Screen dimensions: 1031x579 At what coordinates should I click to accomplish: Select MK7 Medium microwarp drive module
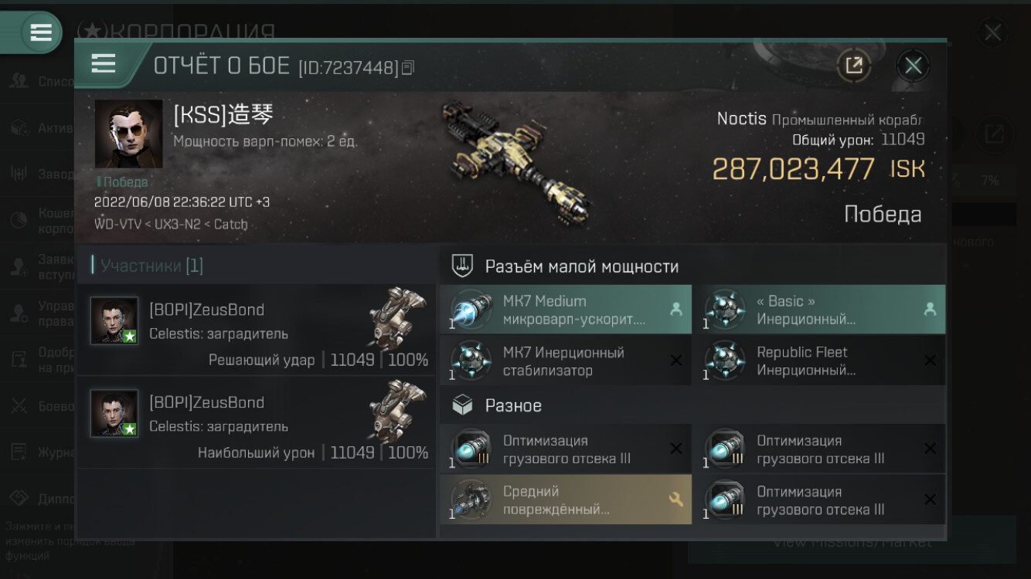566,310
